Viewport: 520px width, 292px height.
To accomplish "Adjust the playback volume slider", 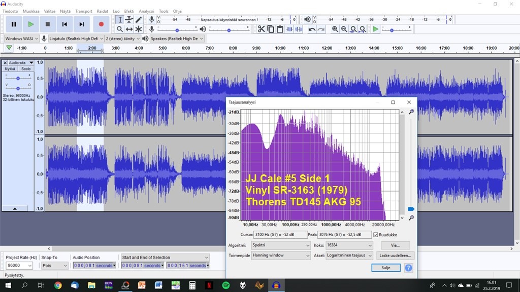I will tap(229, 30).
